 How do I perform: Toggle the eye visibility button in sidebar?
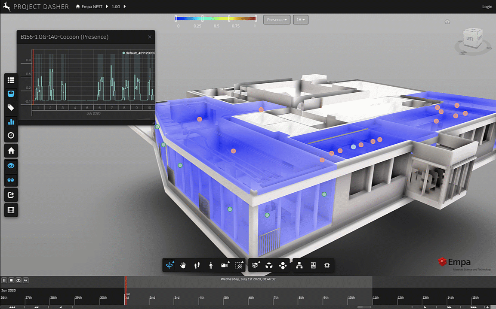[x=11, y=166]
